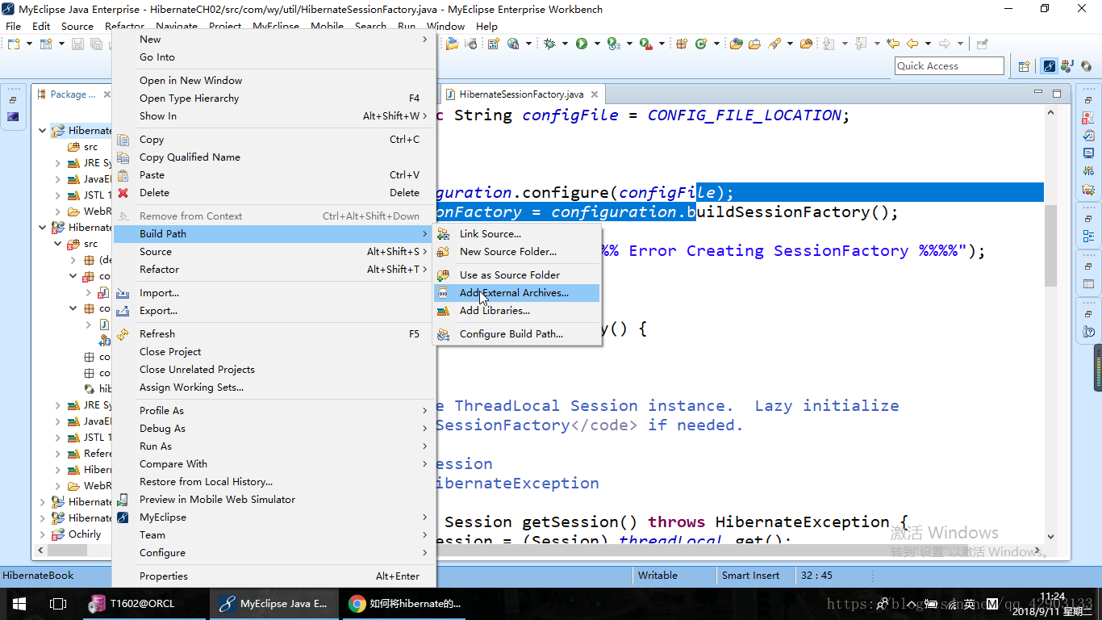Collapse the top HibernateBook project node

43,130
